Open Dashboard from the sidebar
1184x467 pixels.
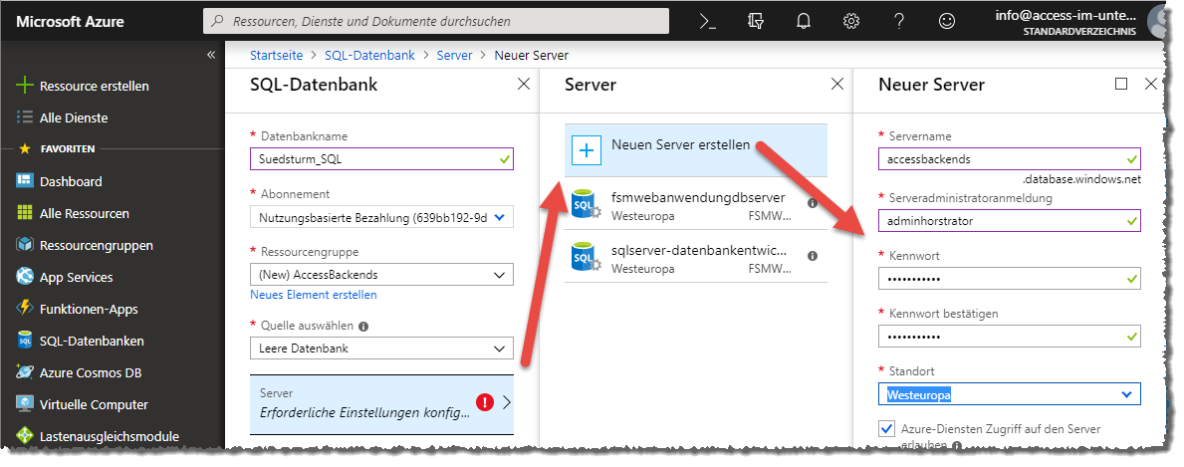[x=71, y=181]
